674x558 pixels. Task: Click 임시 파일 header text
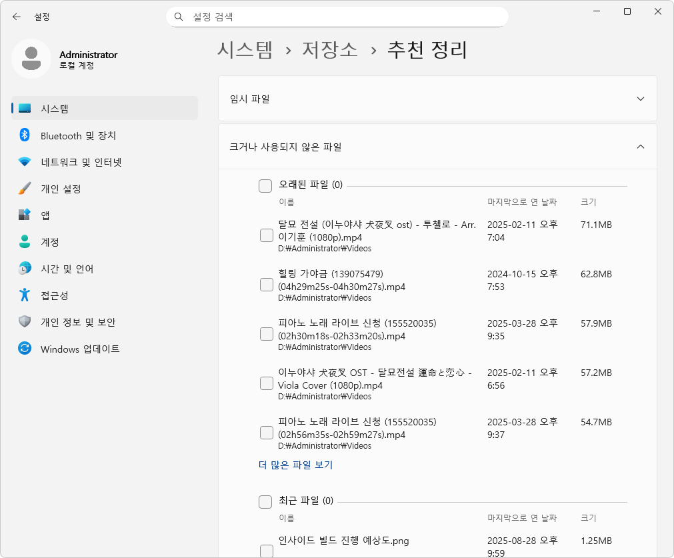pos(250,99)
